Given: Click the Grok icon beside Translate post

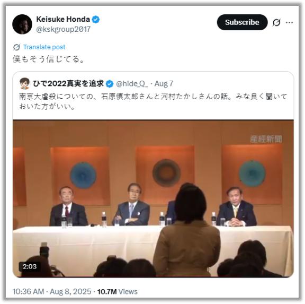Looking at the screenshot, I should (x=16, y=47).
